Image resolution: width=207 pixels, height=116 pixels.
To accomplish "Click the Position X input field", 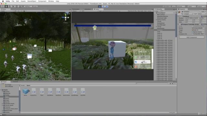I will [x=190, y=18].
